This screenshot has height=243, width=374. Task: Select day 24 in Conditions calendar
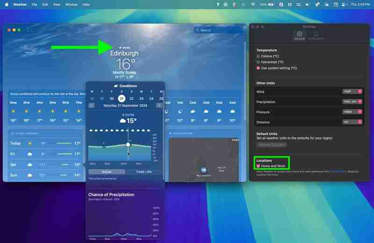151,99
